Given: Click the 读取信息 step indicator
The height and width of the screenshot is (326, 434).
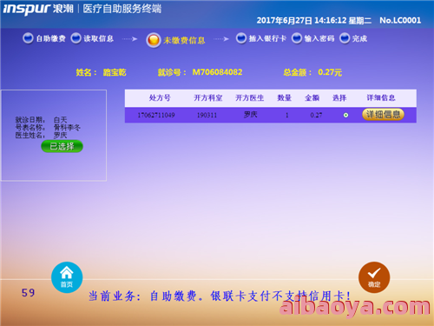Looking at the screenshot, I should coord(92,38).
